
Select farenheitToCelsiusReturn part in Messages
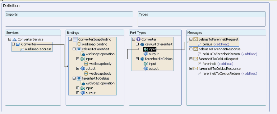click(221, 74)
